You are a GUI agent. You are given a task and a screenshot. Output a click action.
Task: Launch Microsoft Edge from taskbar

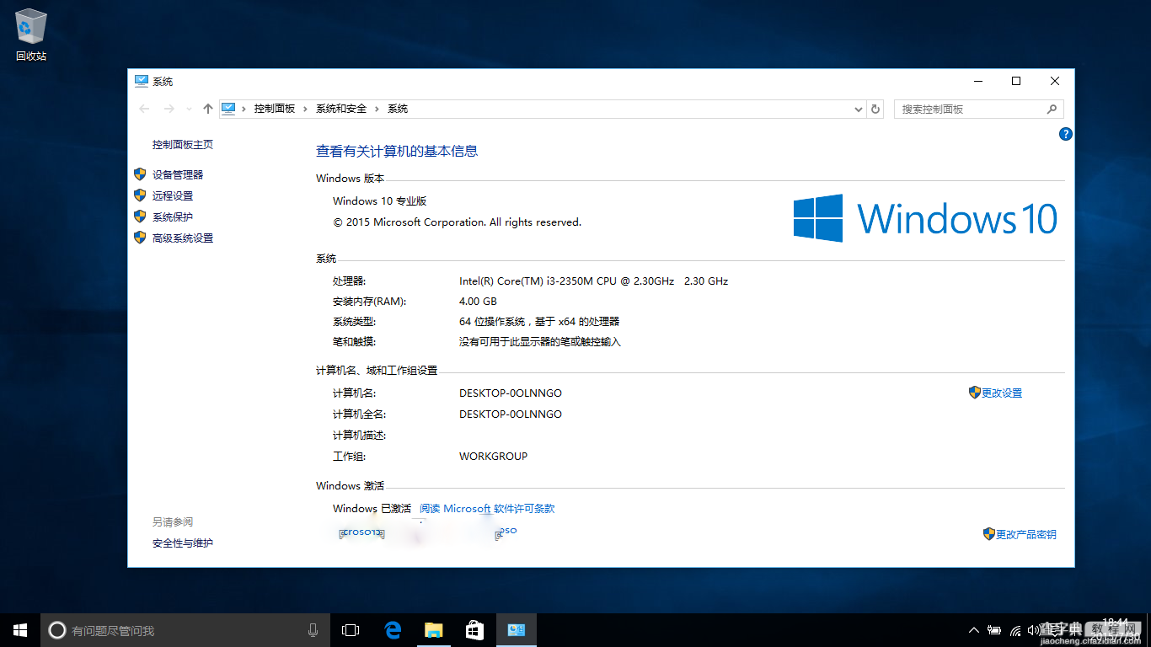pos(392,630)
